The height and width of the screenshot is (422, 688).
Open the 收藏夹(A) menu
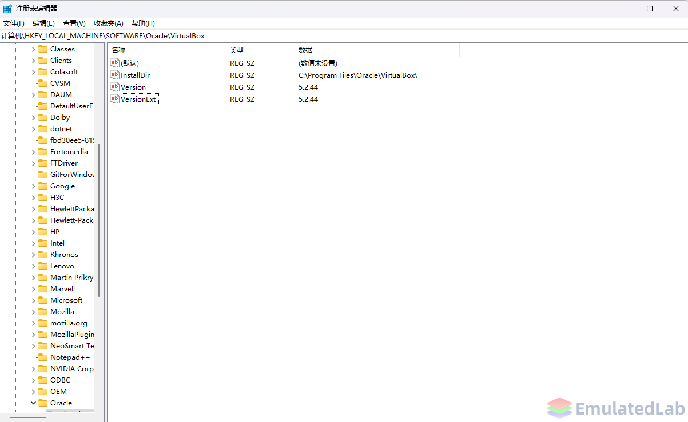(109, 23)
